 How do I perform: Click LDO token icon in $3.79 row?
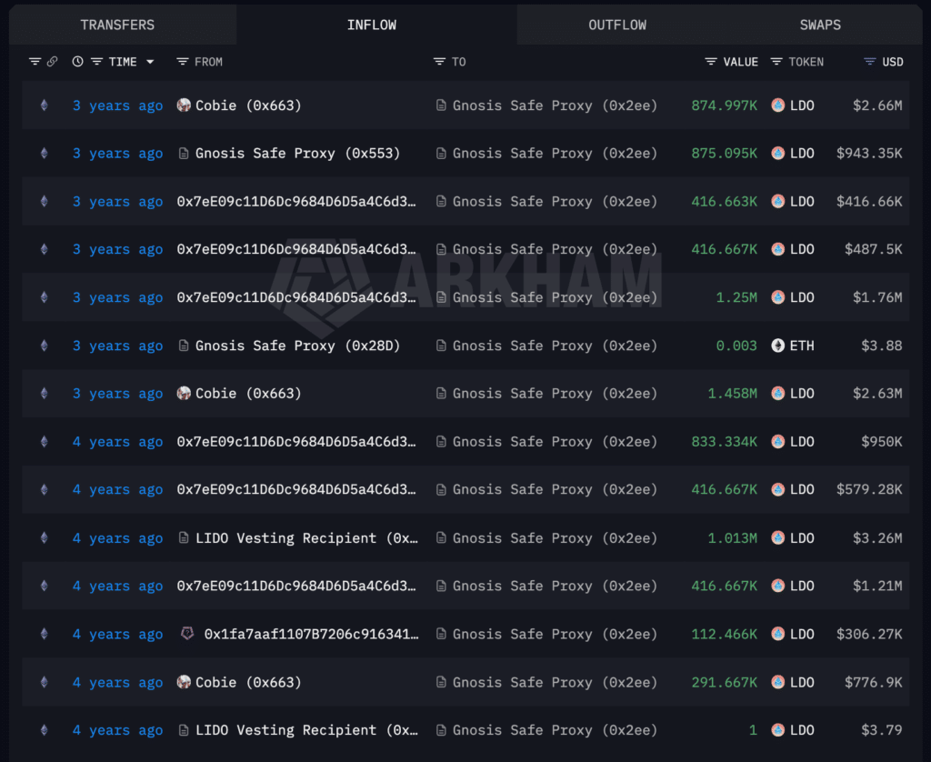coord(778,730)
